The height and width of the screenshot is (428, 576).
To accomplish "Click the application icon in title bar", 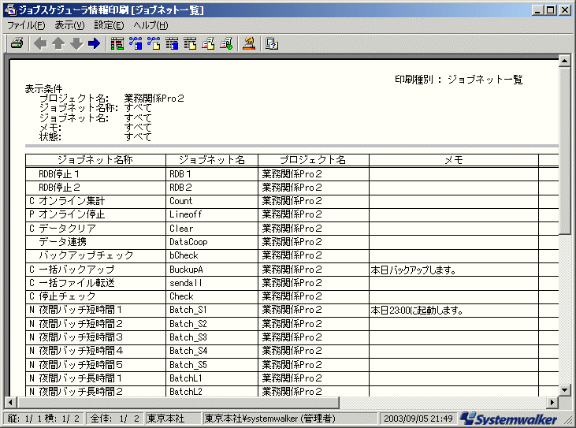I will coord(11,10).
